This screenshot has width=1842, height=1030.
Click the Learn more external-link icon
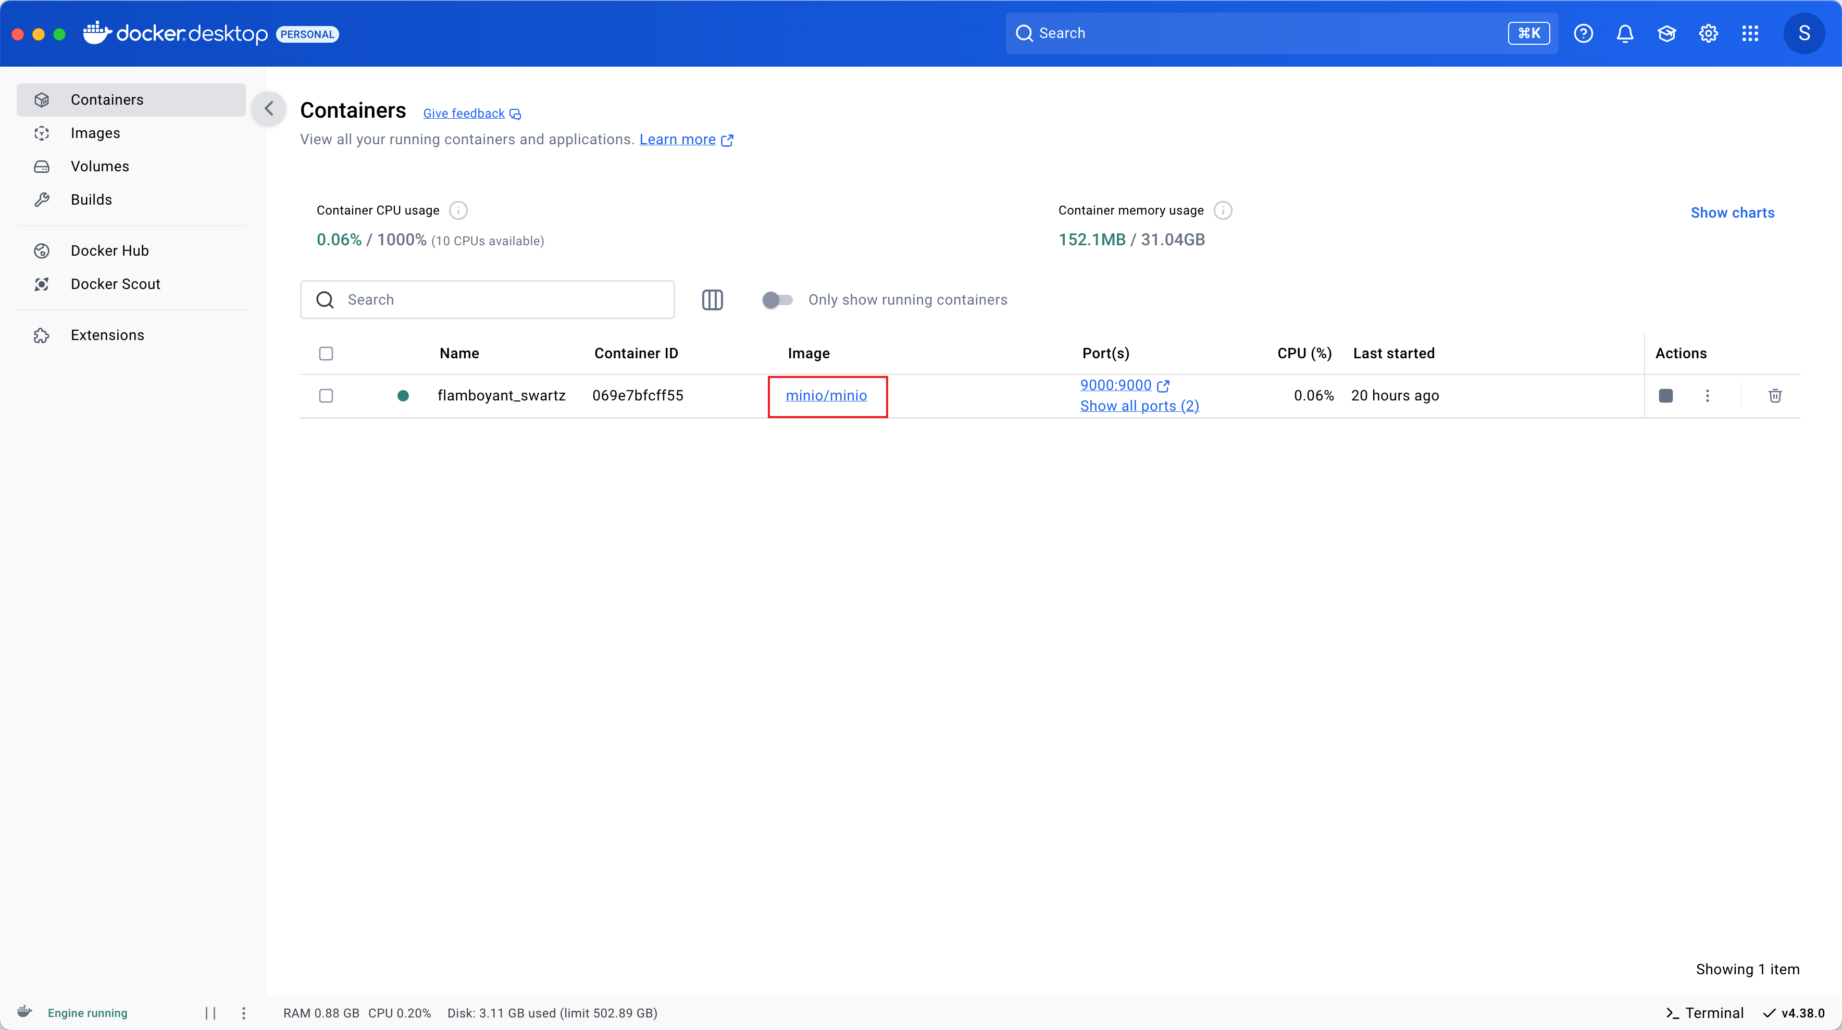[x=727, y=140]
